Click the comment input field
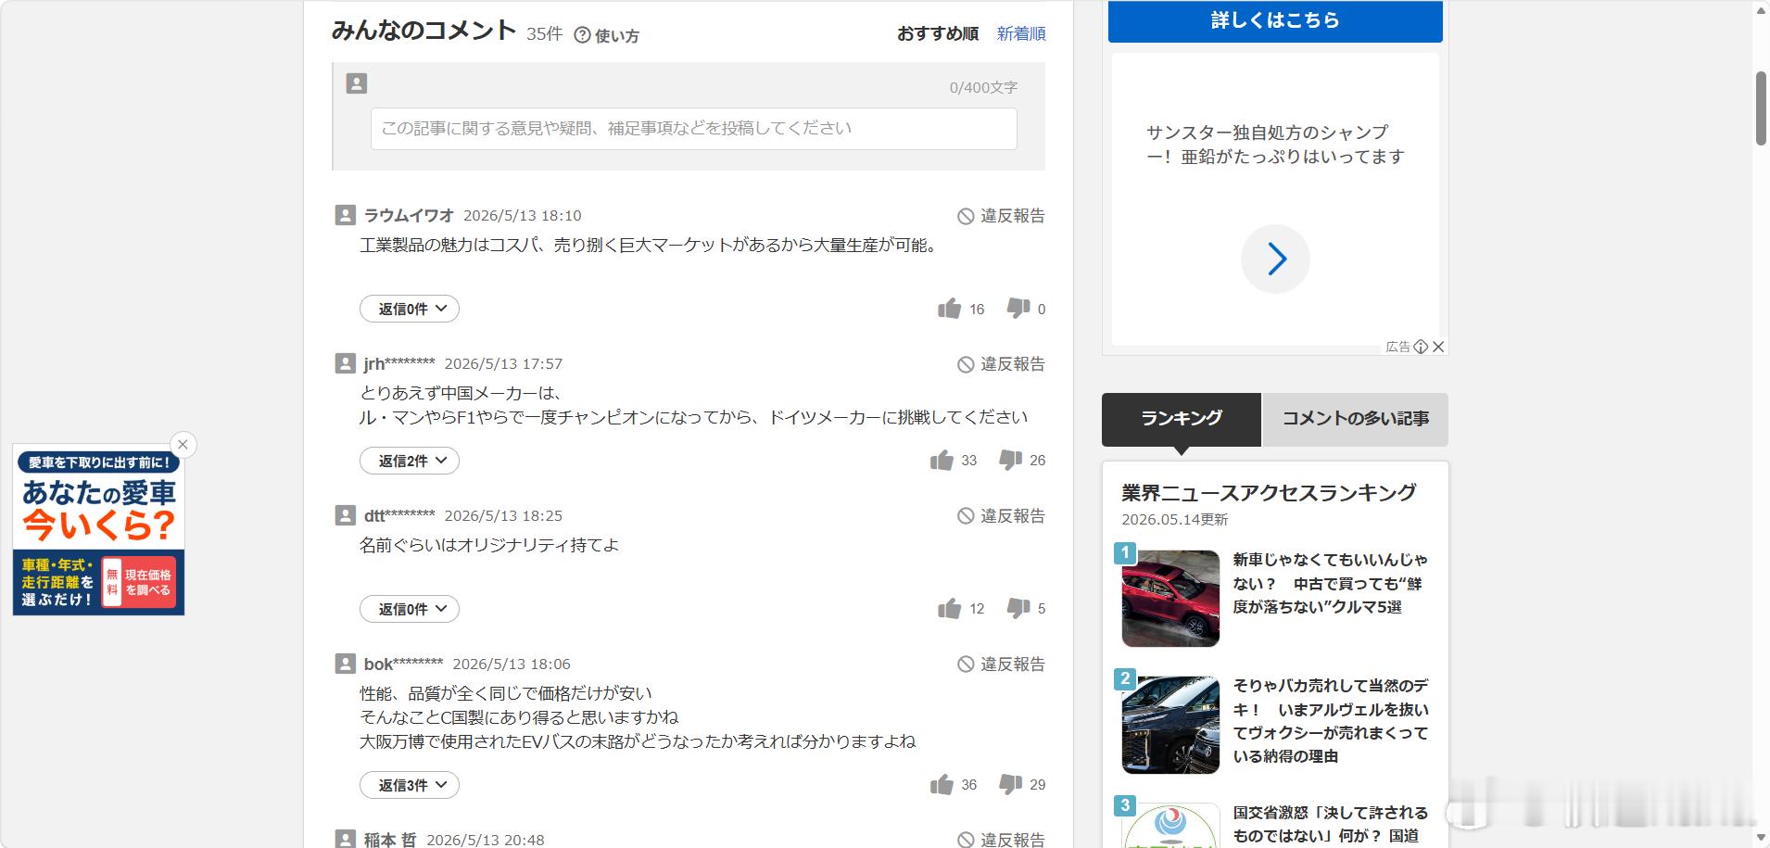The image size is (1770, 848). coord(694,129)
